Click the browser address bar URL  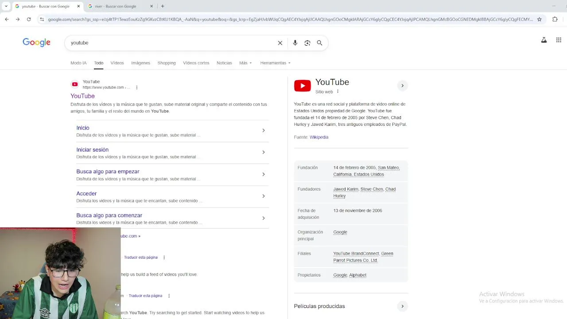pos(290,19)
